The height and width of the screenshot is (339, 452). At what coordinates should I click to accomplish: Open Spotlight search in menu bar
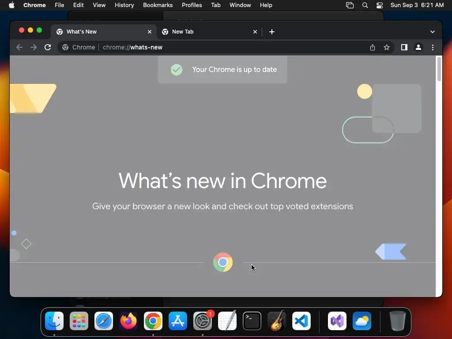365,5
